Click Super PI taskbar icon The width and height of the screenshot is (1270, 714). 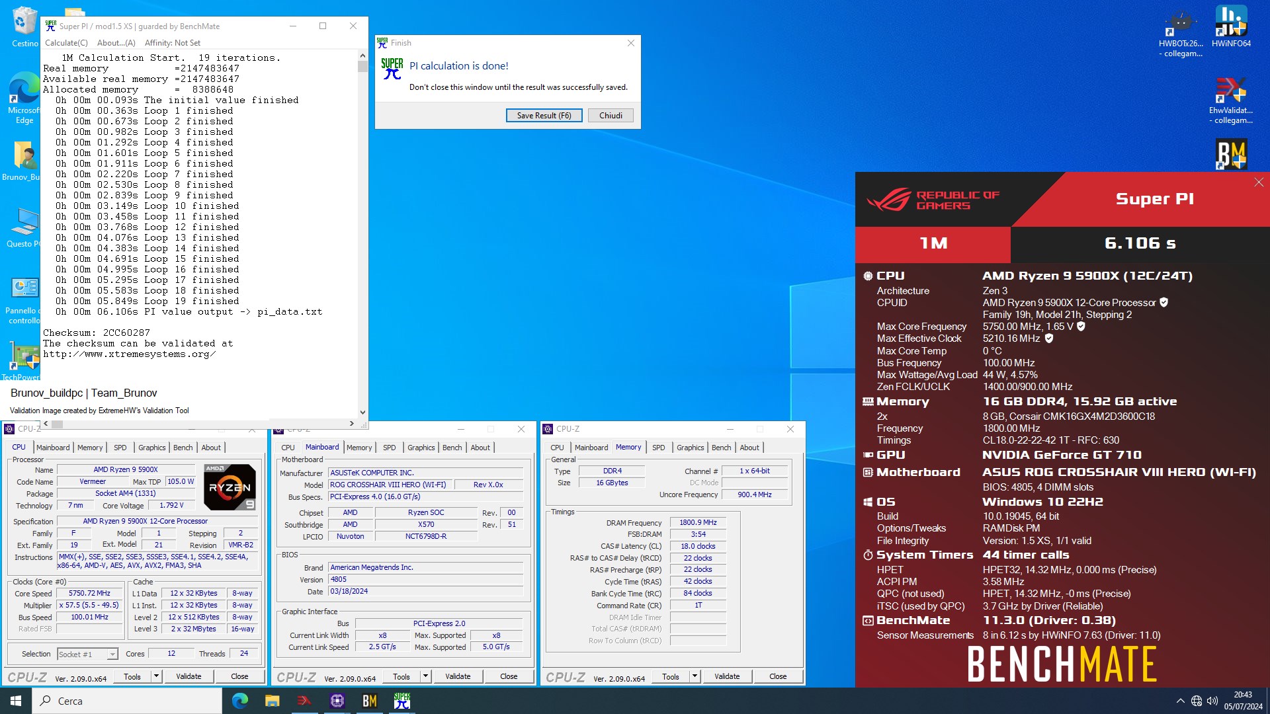point(402,701)
